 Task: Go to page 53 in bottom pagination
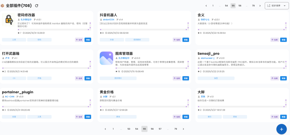[129, 129]
